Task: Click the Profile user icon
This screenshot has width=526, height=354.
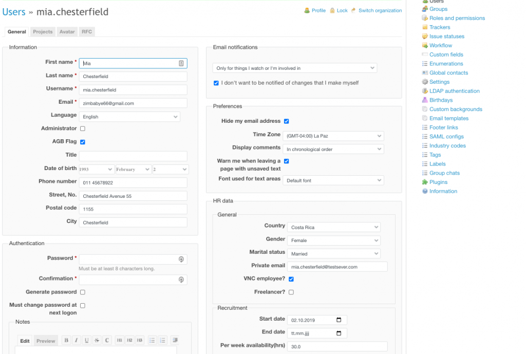Action: pyautogui.click(x=307, y=10)
